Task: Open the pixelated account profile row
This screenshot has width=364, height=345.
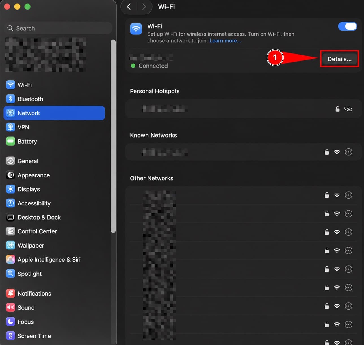Action: pyautogui.click(x=46, y=55)
